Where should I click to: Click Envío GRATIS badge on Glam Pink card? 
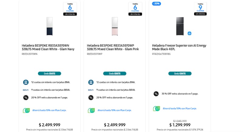coord(115,73)
